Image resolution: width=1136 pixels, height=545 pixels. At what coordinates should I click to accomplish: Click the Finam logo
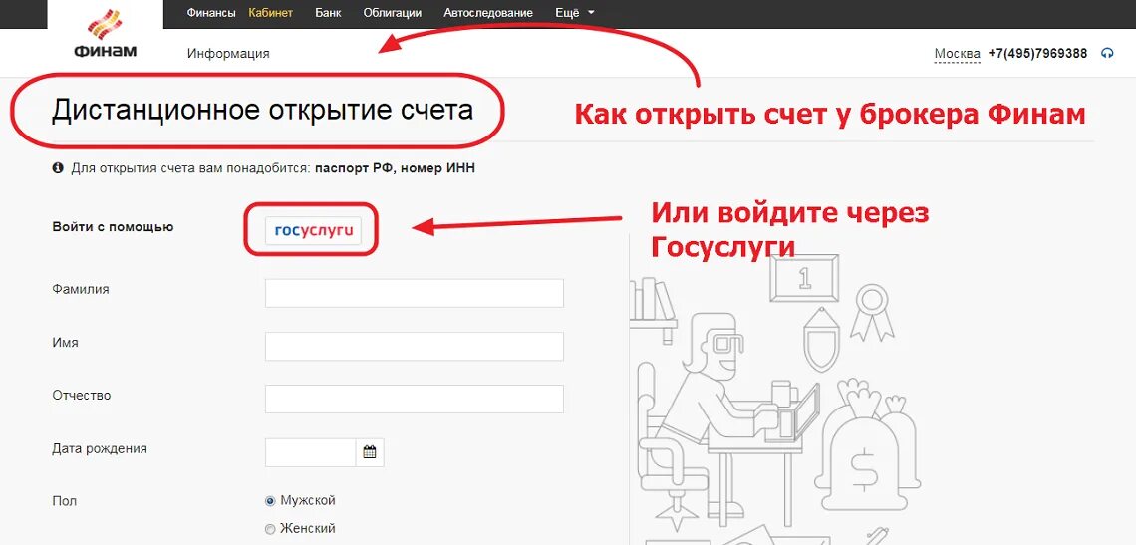[x=105, y=33]
